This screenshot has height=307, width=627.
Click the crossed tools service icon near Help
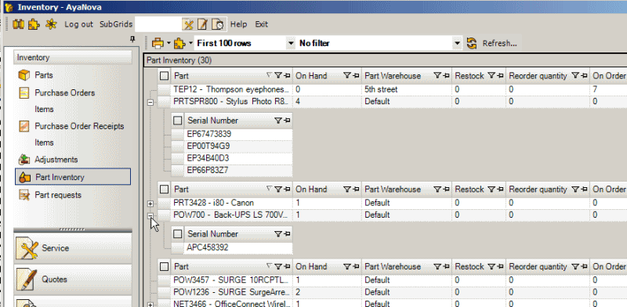coord(188,24)
